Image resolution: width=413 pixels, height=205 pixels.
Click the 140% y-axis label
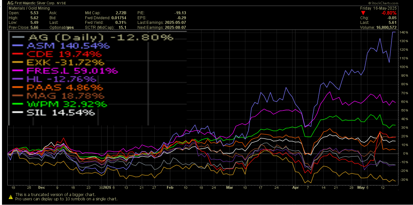pyautogui.click(x=404, y=33)
